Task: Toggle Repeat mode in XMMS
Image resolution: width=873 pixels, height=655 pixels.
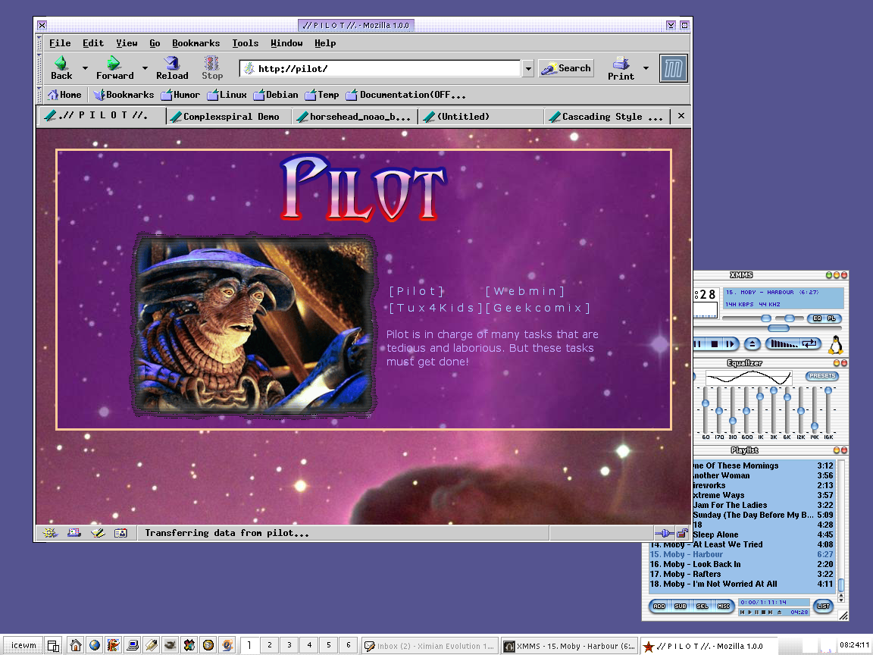Action: pyautogui.click(x=810, y=343)
